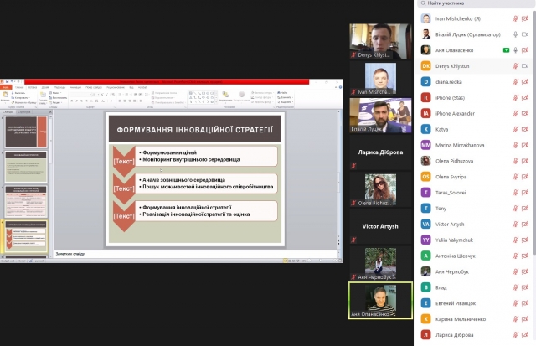536x346 pixels.
Task: Click the OS avatar of Olena Svyripa
Action: click(x=425, y=177)
